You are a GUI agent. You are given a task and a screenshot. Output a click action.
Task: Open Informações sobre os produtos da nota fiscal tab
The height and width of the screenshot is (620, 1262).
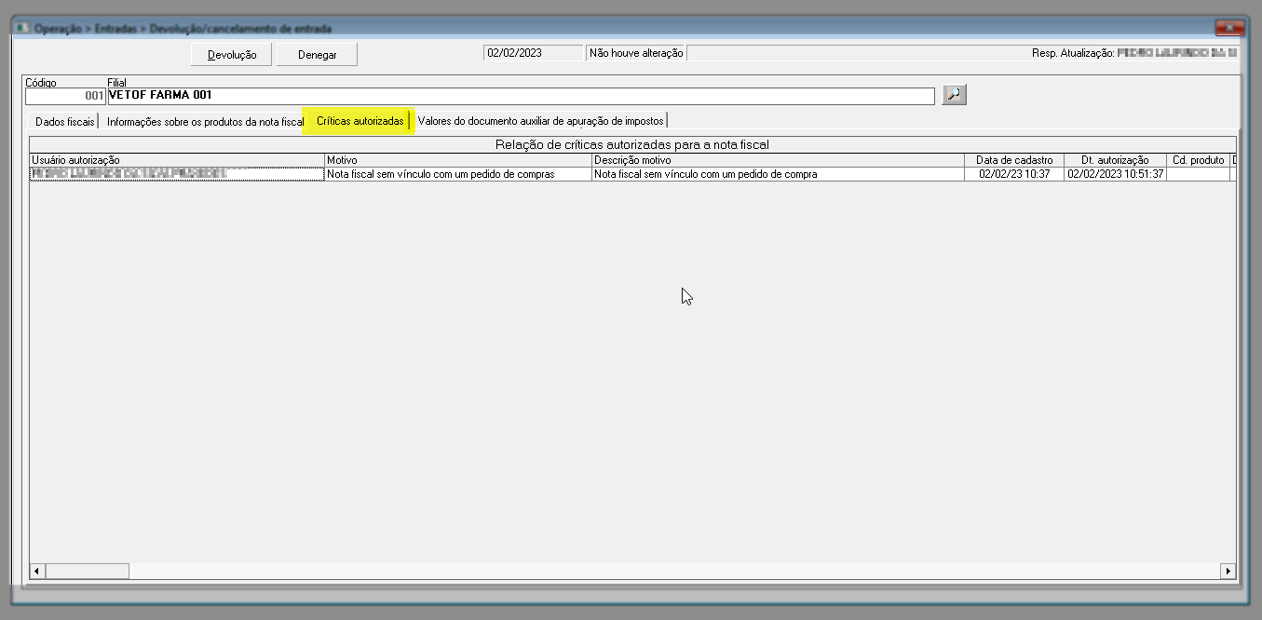[206, 122]
